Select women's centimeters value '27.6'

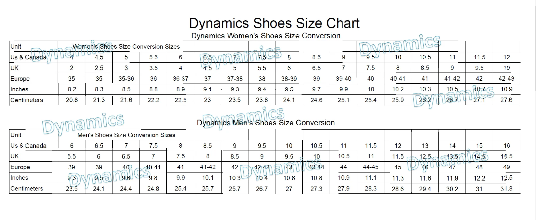click(x=506, y=100)
